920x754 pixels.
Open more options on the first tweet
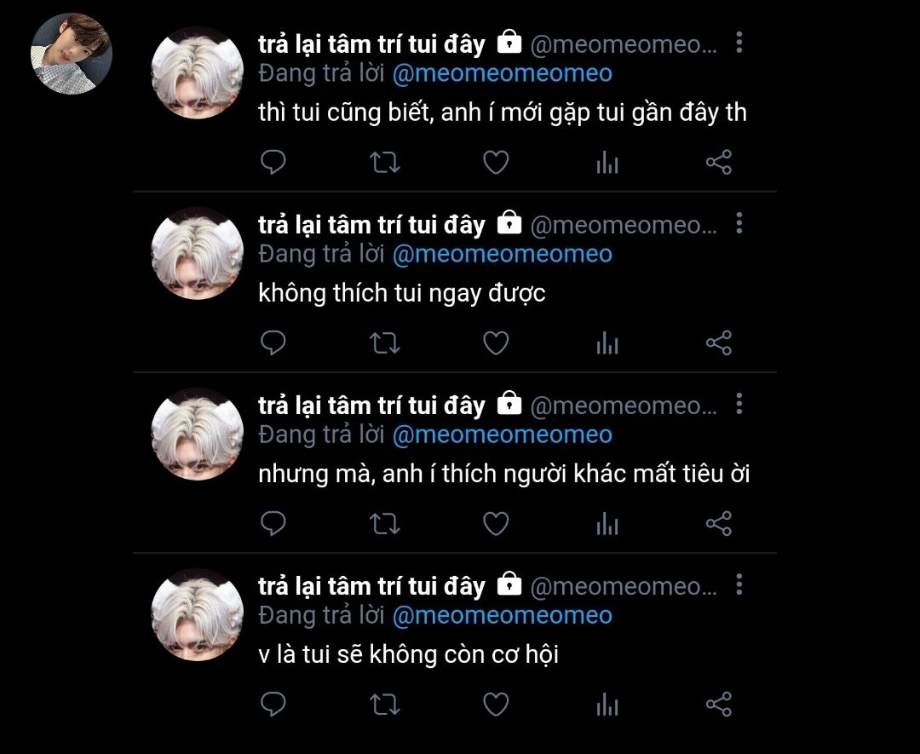(739, 43)
